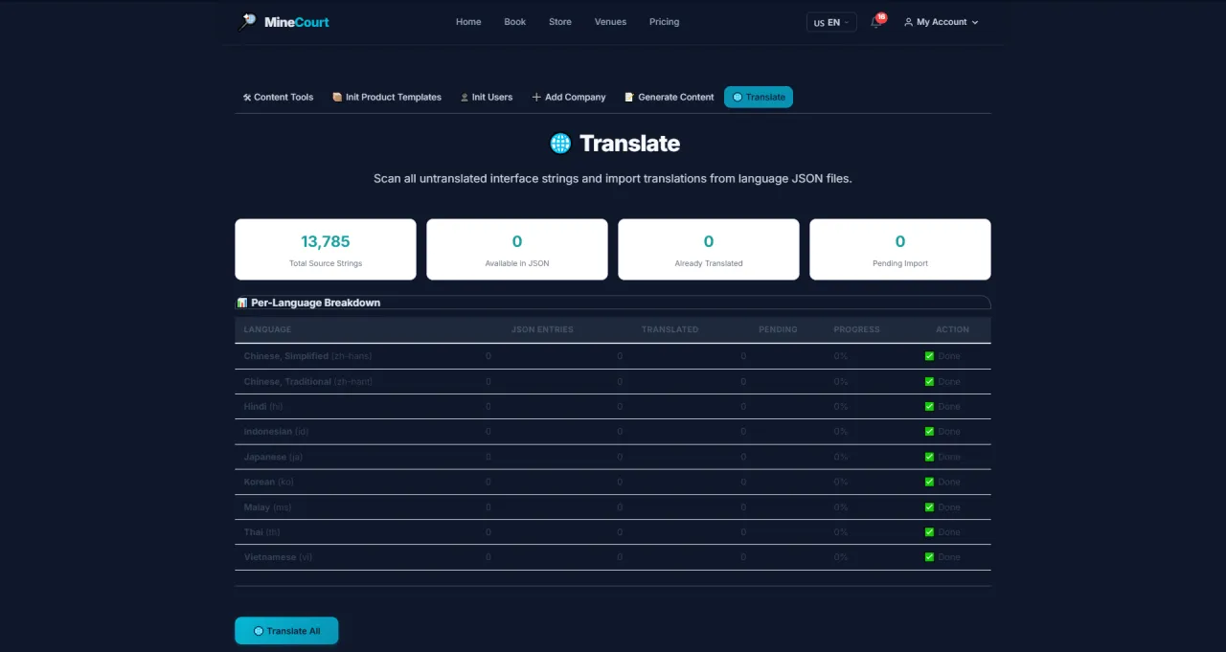Open the notifications bell
Image resolution: width=1226 pixels, height=652 pixels.
click(x=876, y=22)
